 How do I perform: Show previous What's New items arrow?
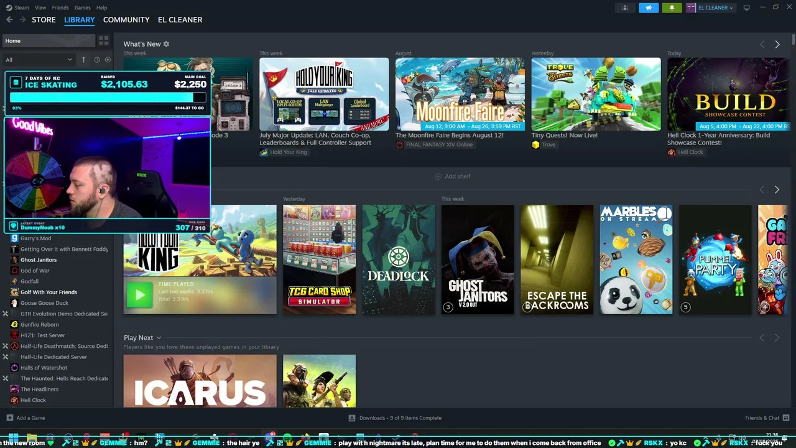click(762, 44)
